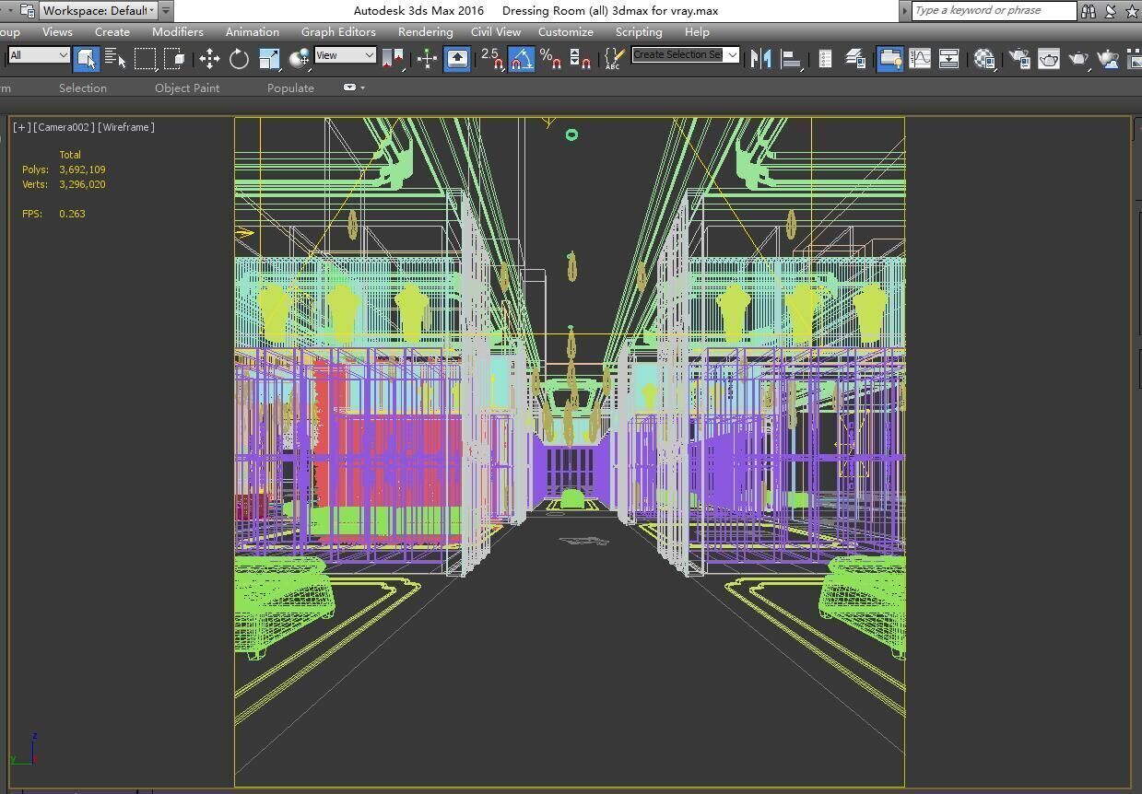Viewport: 1142px width, 794px height.
Task: Open the Workspace: Default dropdown
Action: pos(99,11)
